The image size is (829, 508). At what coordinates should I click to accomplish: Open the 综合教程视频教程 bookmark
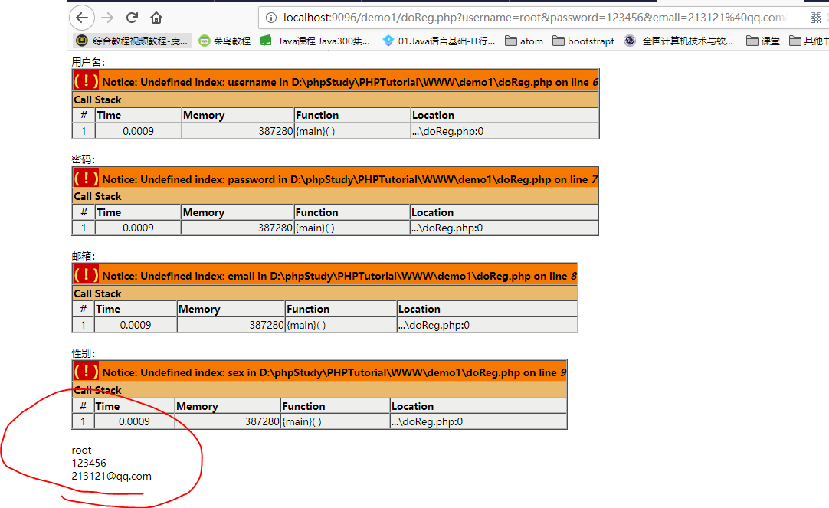132,41
